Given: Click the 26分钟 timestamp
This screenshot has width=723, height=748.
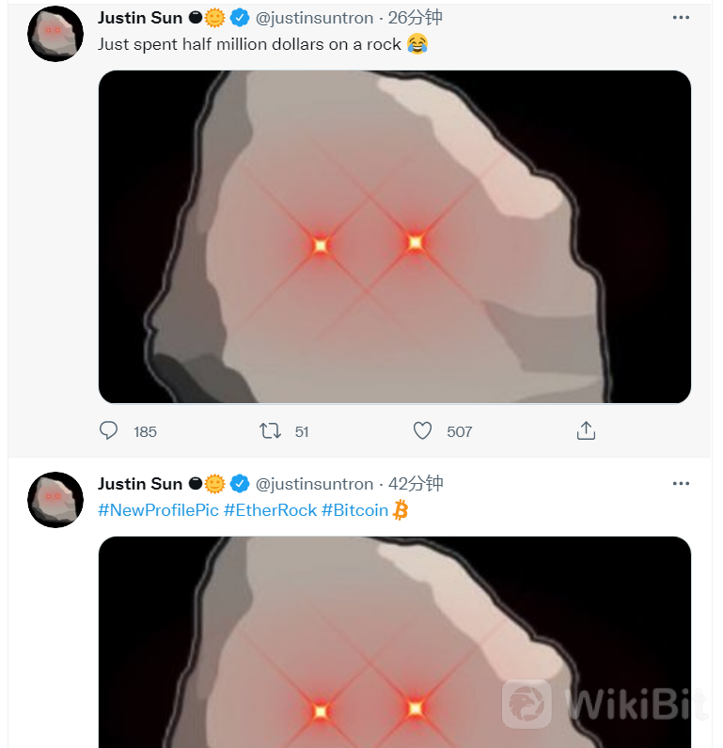Looking at the screenshot, I should pos(416,18).
